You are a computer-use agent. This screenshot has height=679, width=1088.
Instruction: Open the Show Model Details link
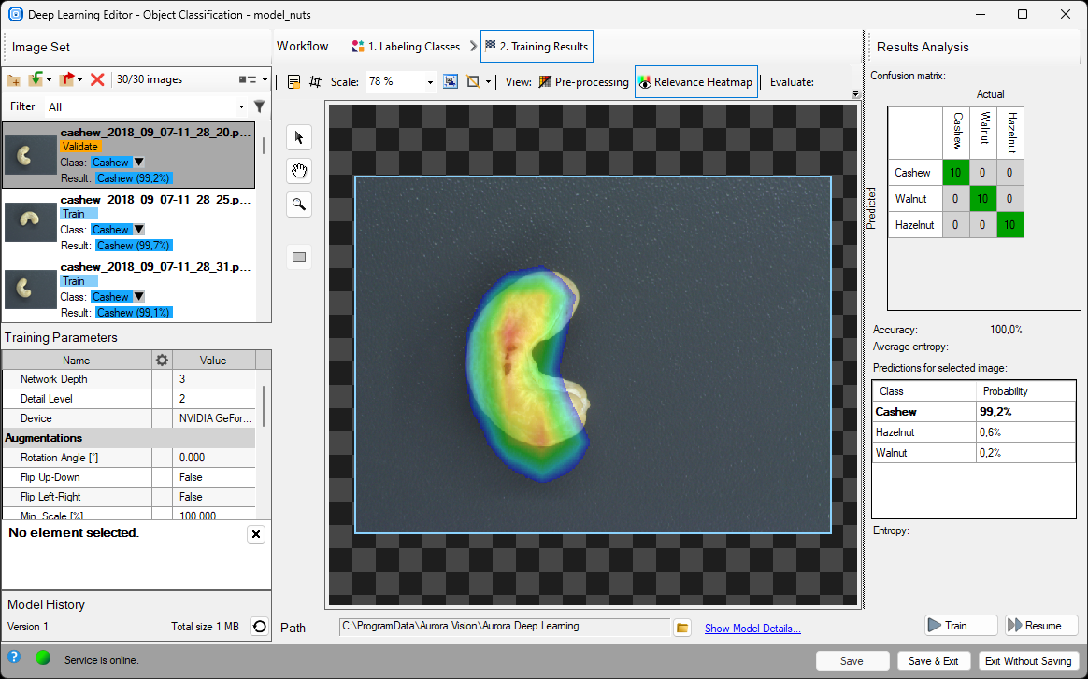pos(752,629)
